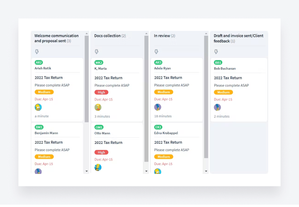Image resolution: width=299 pixels, height=207 pixels.
Task: Click the scroll down arrow in Welcome communication column
Action: pos(86,171)
